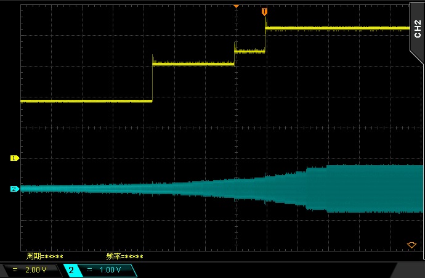Click the thin start of the cyan waveform
Image resolution: width=425 pixels, height=278 pixels.
pyautogui.click(x=49, y=189)
